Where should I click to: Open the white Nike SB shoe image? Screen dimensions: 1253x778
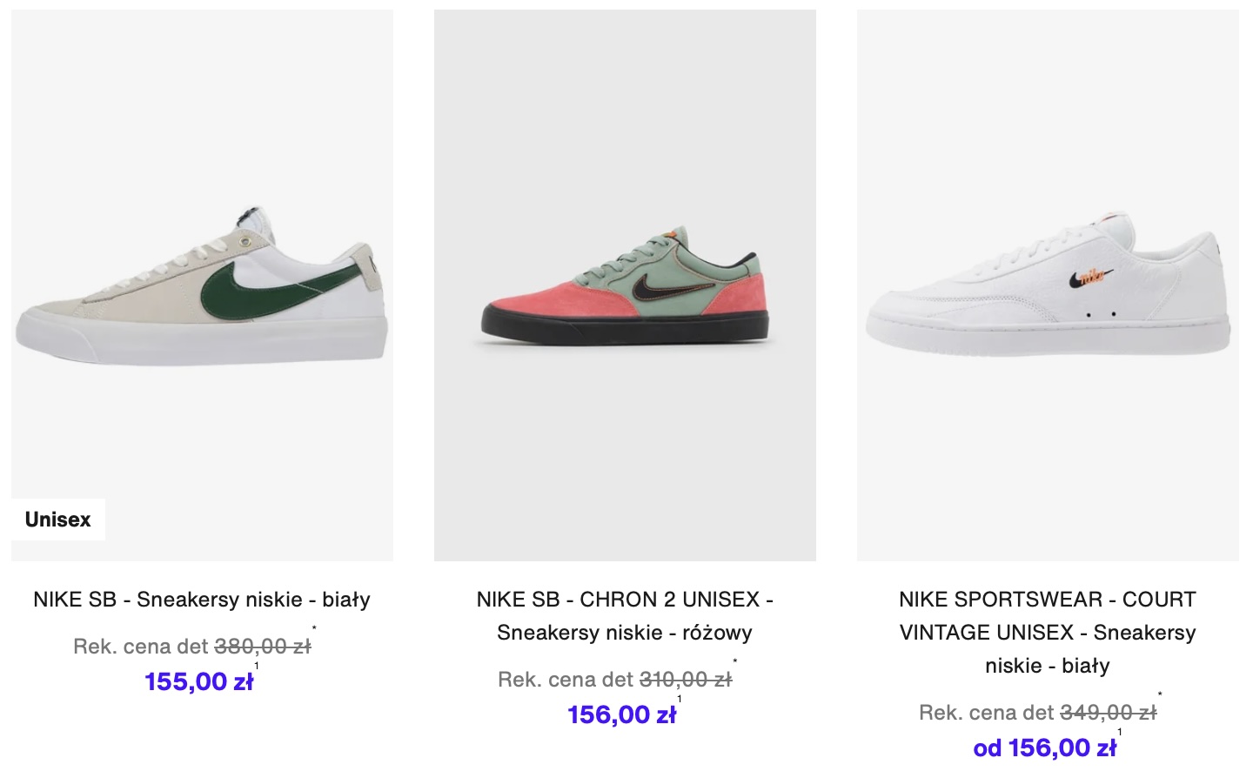(202, 285)
